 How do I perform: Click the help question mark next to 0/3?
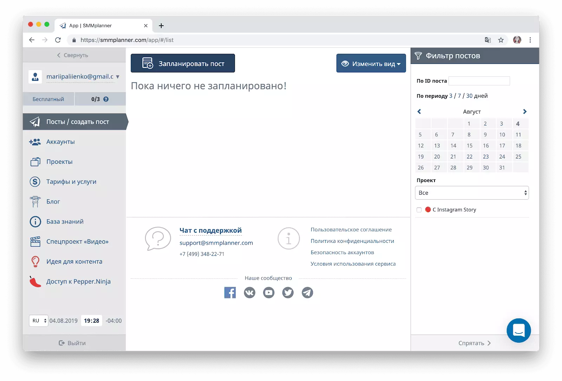point(106,99)
